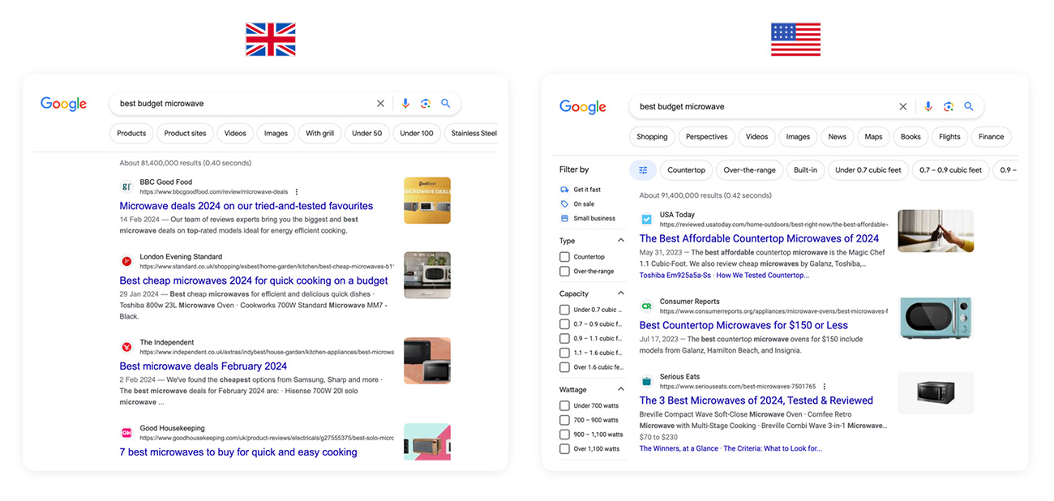Enable the Over 1,100 watts checkbox
Viewport: 1054px width, 501px height.
click(x=564, y=448)
